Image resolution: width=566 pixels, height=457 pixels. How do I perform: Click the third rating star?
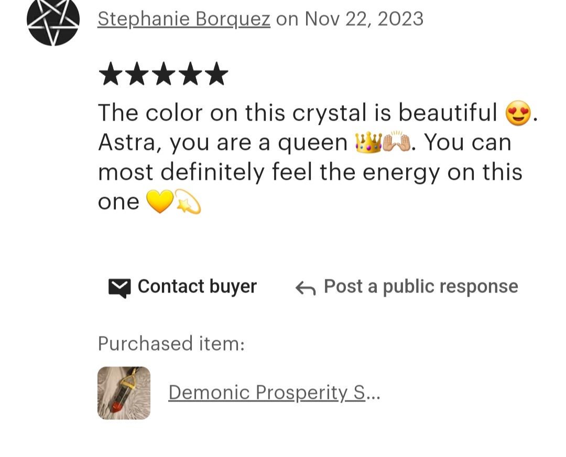point(164,74)
